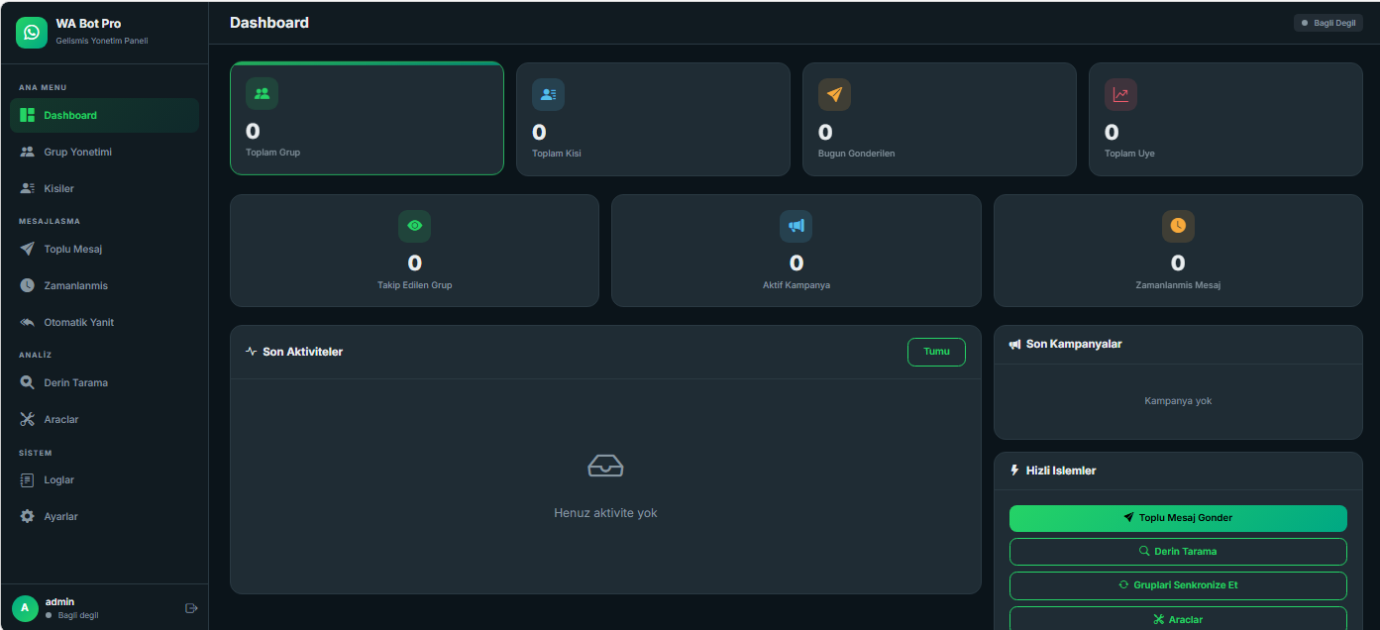
Task: Click the Toplam Grup people icon
Action: pyautogui.click(x=262, y=94)
